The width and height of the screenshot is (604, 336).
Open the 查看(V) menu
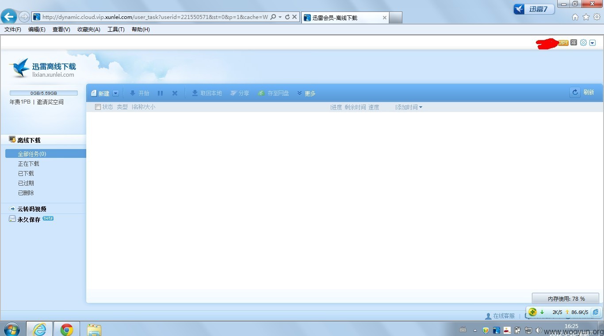[x=61, y=30]
